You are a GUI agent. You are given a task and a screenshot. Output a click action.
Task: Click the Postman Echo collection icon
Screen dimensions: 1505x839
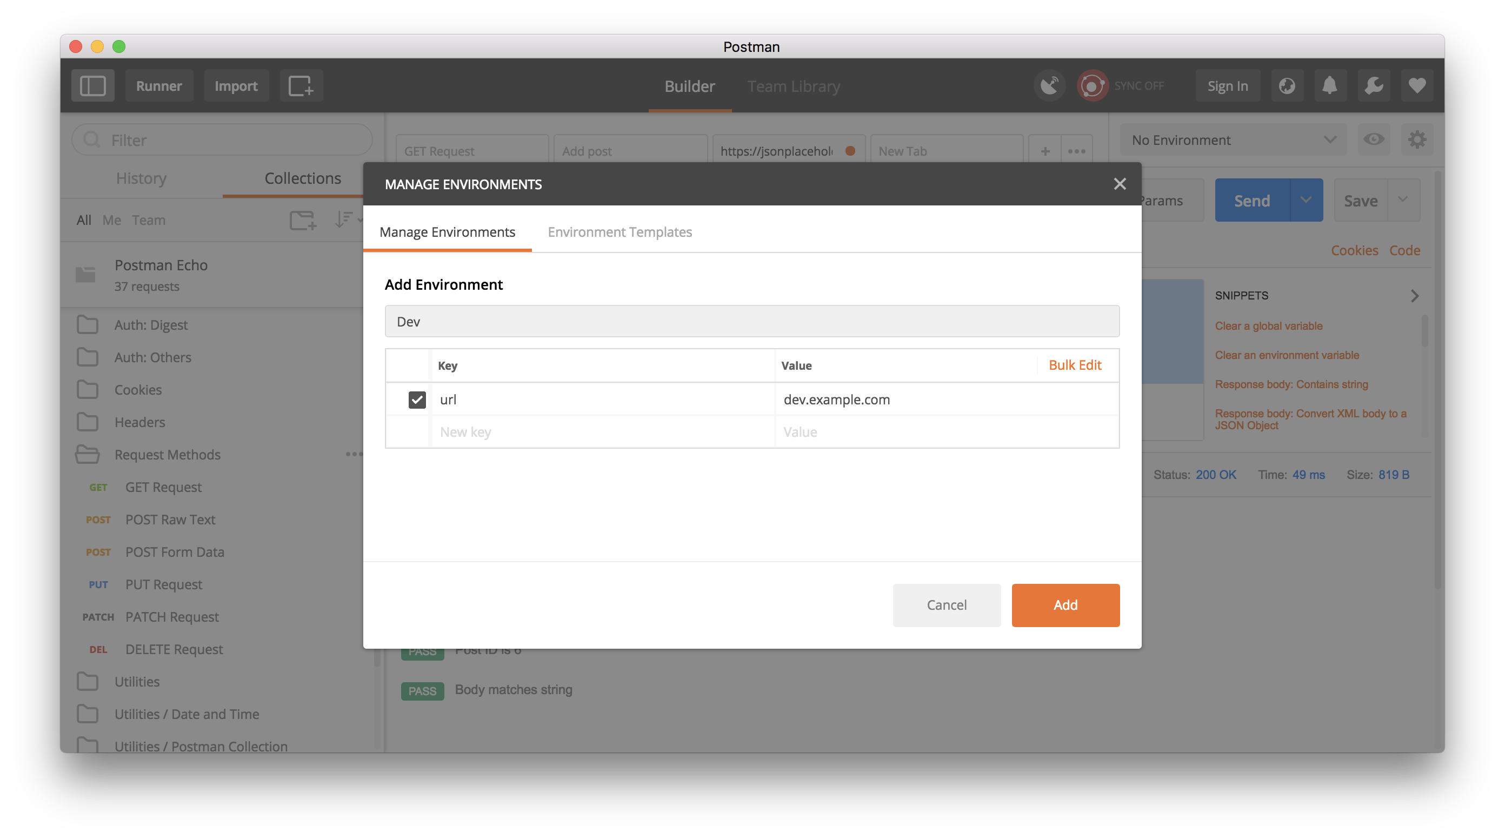85,274
